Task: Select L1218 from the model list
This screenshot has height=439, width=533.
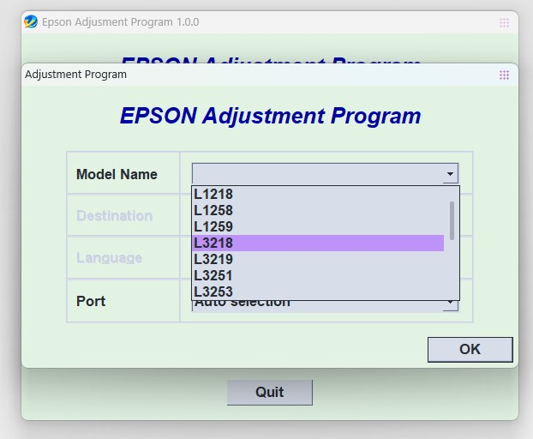Action: (318, 194)
